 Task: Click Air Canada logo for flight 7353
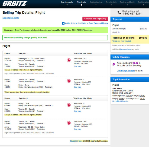click(69, 60)
